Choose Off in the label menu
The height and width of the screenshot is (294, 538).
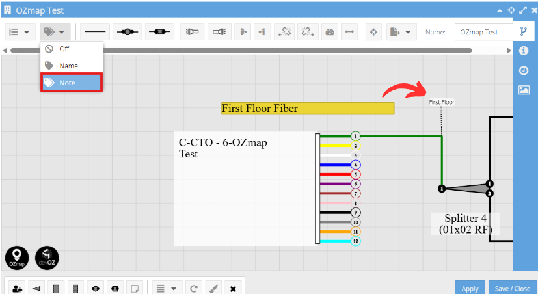click(72, 49)
